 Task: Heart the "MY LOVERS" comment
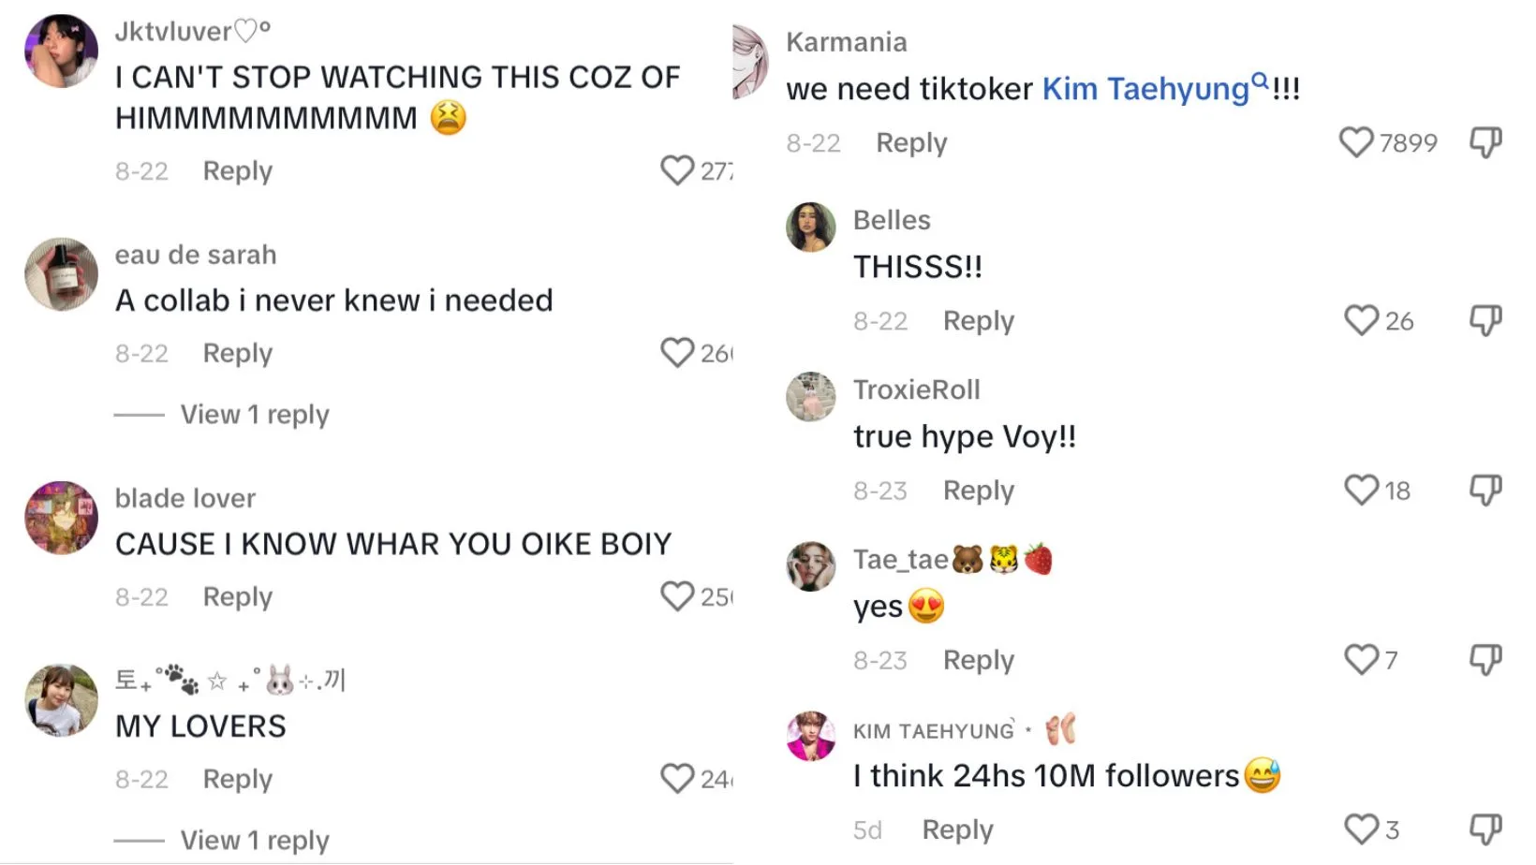(x=676, y=779)
